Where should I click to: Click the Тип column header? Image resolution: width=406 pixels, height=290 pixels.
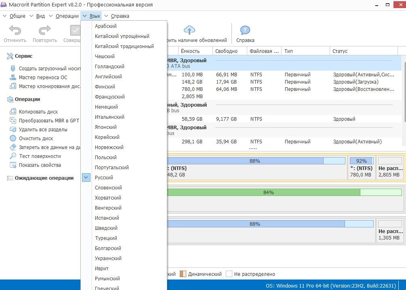pos(306,51)
